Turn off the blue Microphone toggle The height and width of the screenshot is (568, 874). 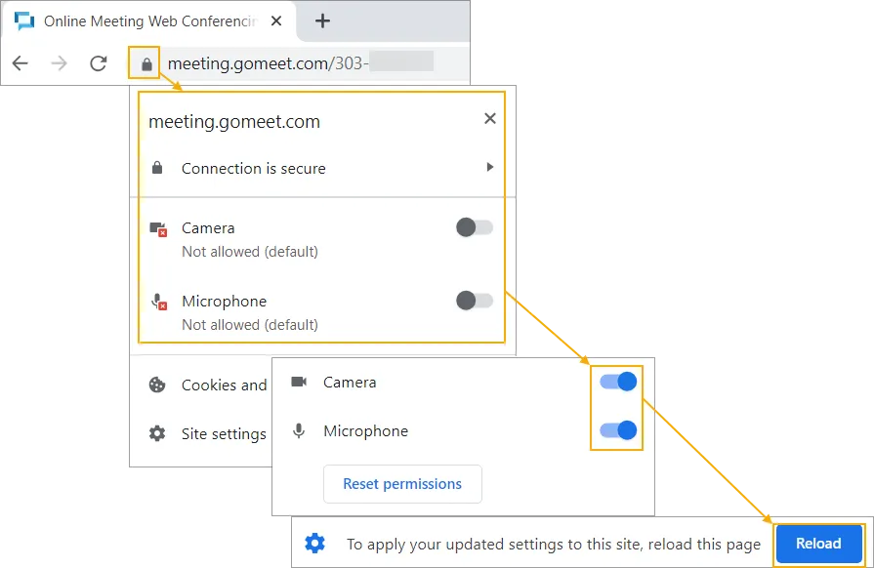coord(618,429)
